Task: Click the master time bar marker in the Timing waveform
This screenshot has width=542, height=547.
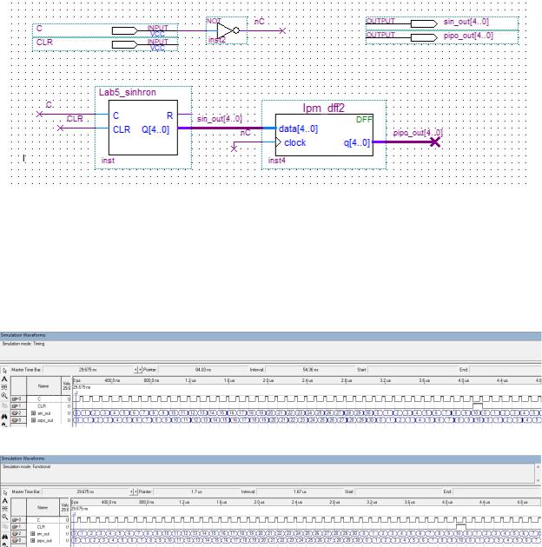Action: pyautogui.click(x=76, y=393)
